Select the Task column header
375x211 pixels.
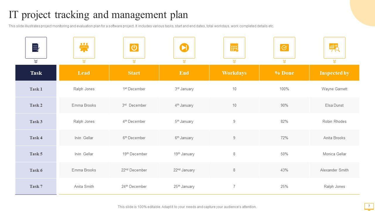pyautogui.click(x=36, y=73)
